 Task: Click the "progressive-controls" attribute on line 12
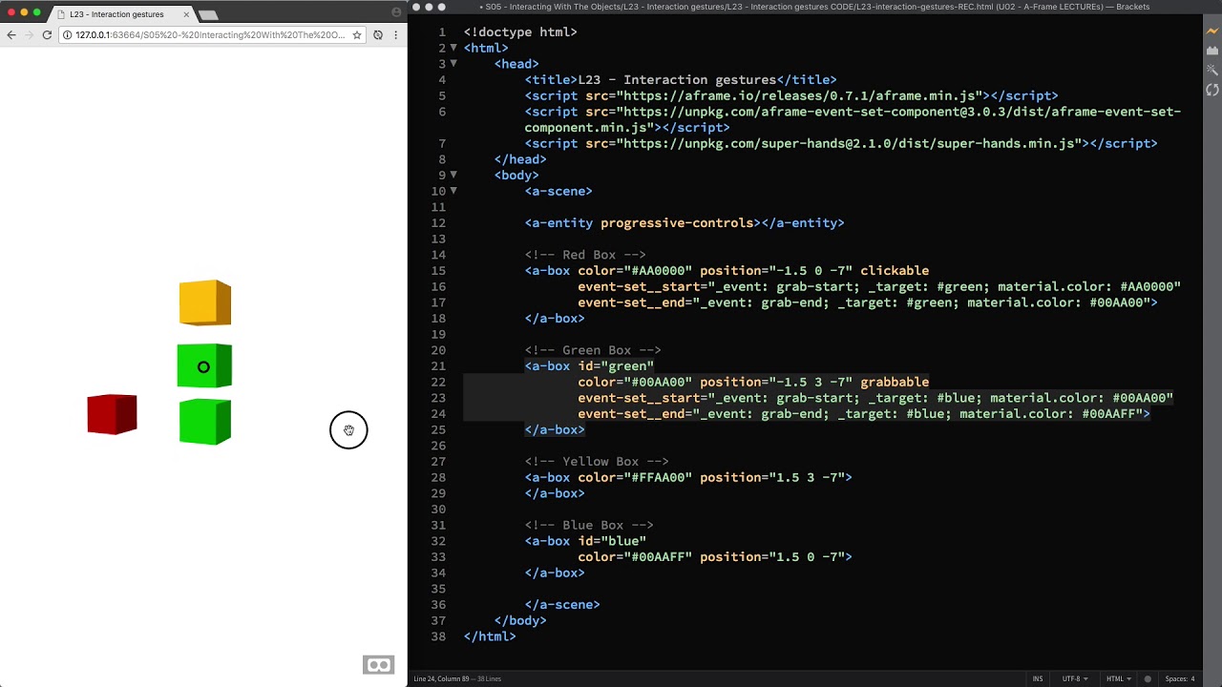coord(677,223)
